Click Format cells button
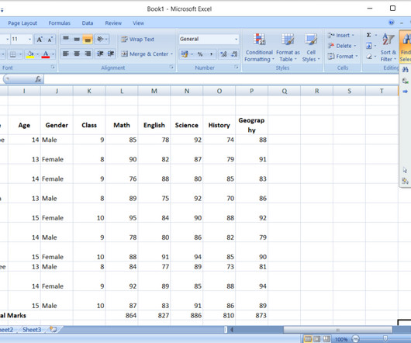Screen dimensions: 411x343 coord(342,57)
